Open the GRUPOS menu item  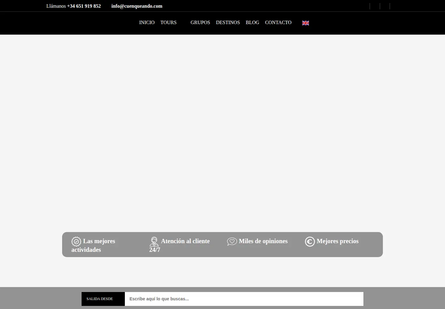[x=200, y=23]
